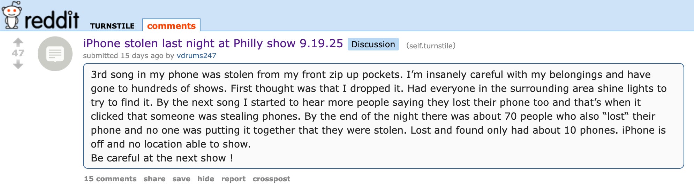Image resolution: width=694 pixels, height=190 pixels.
Task: Open author vdrums247's profile
Action: point(196,56)
